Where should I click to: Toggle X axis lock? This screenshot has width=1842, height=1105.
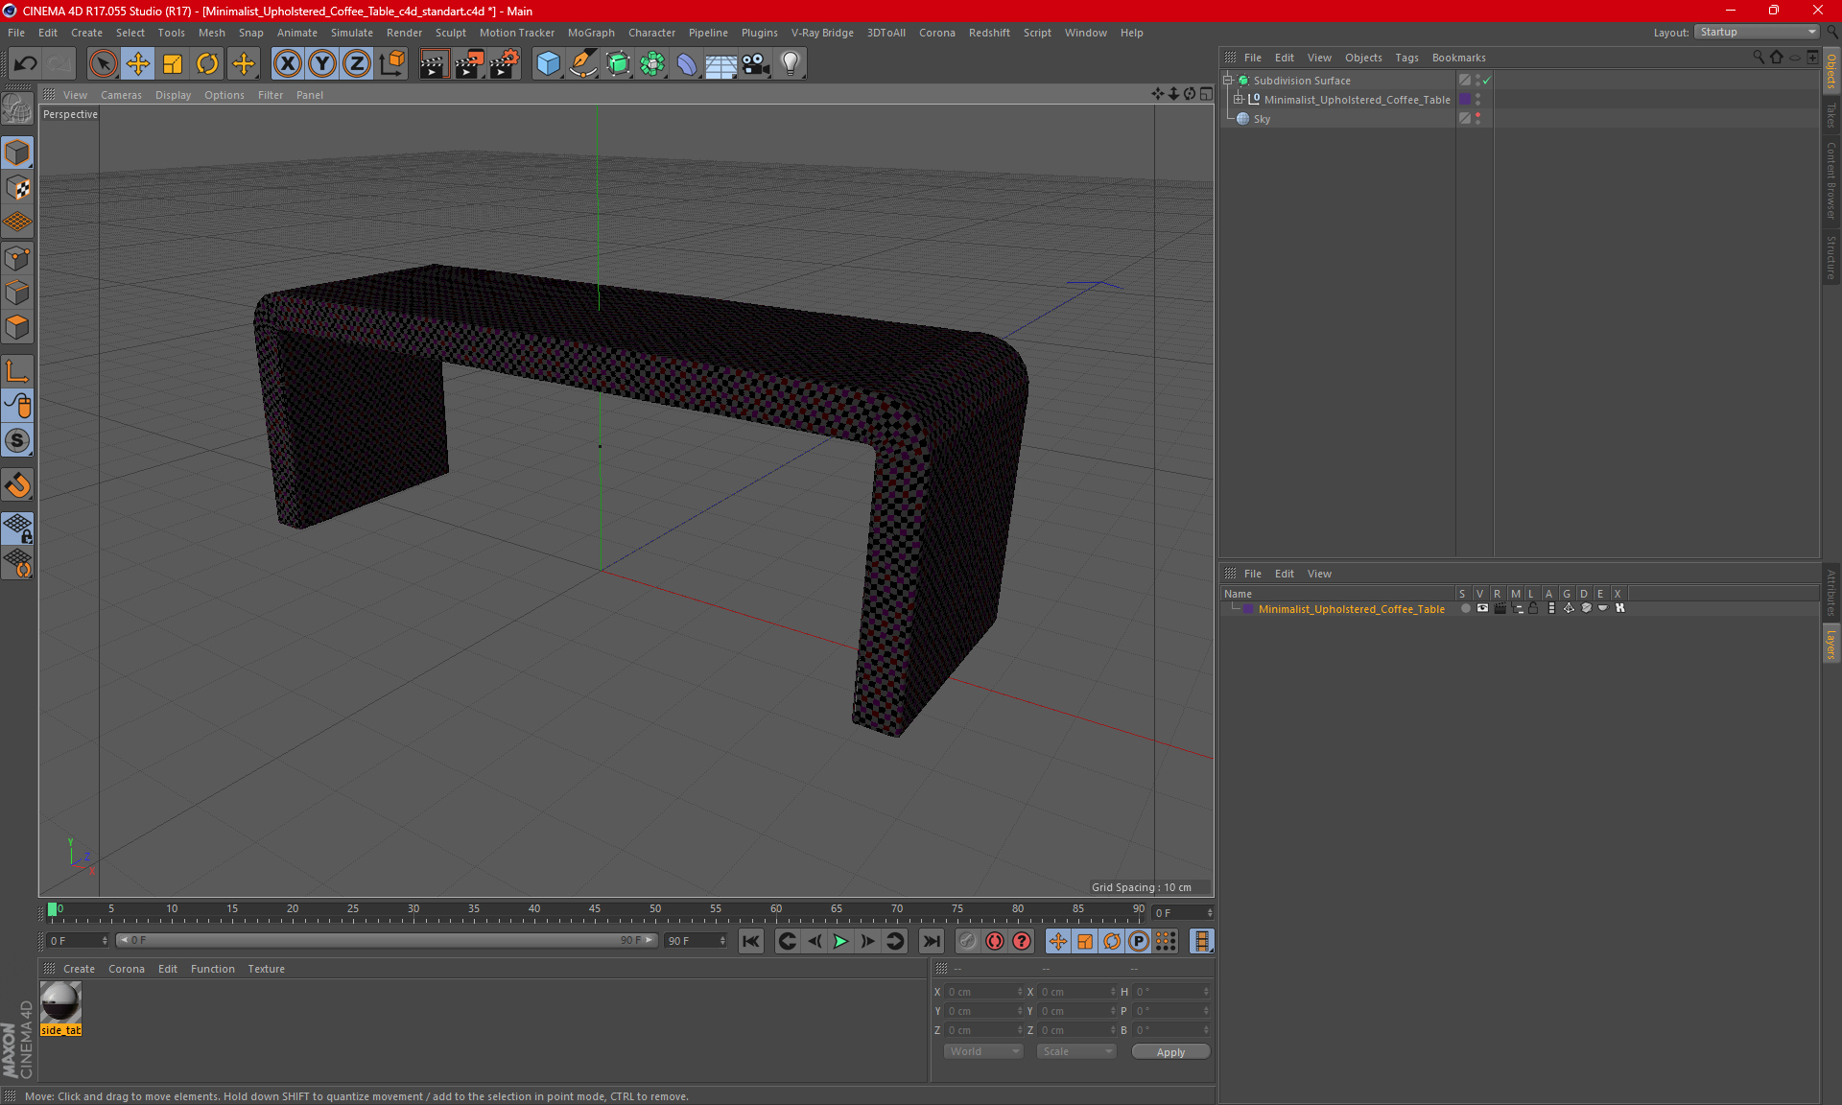(x=287, y=64)
